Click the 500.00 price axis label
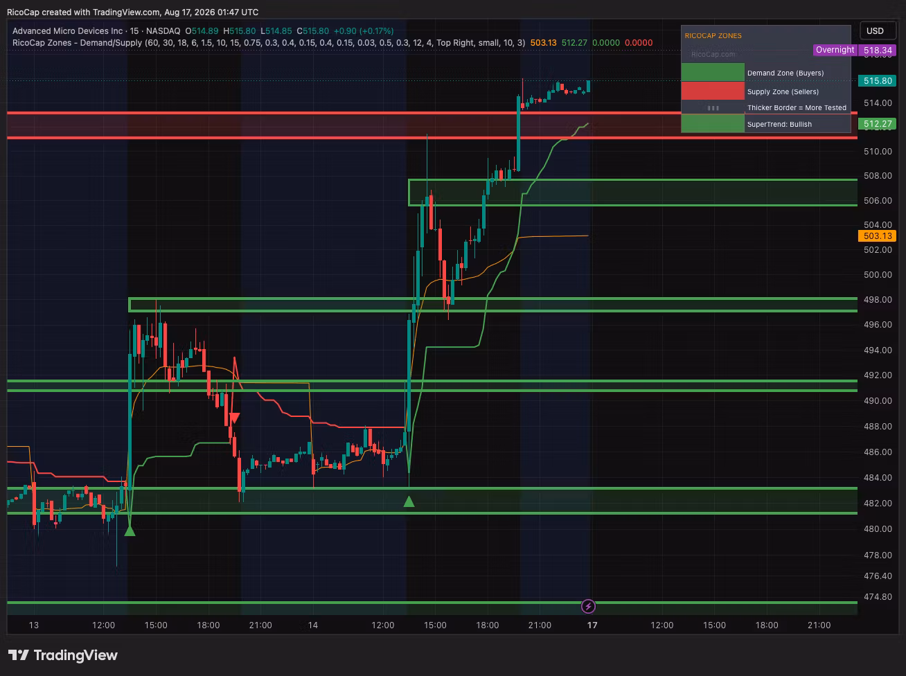This screenshot has height=676, width=906. tap(877, 275)
